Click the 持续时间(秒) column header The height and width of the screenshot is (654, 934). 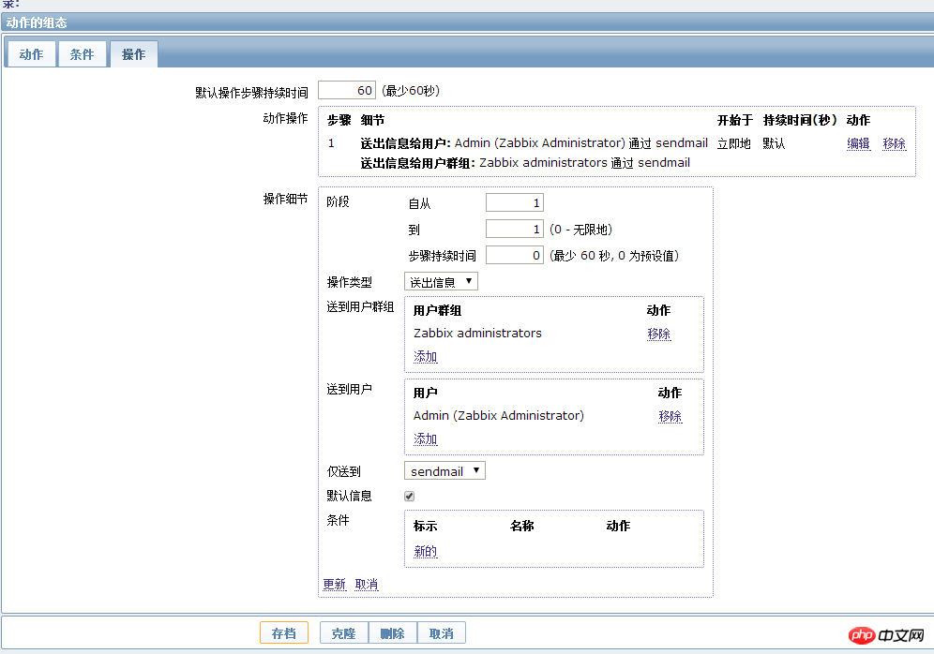tap(800, 120)
